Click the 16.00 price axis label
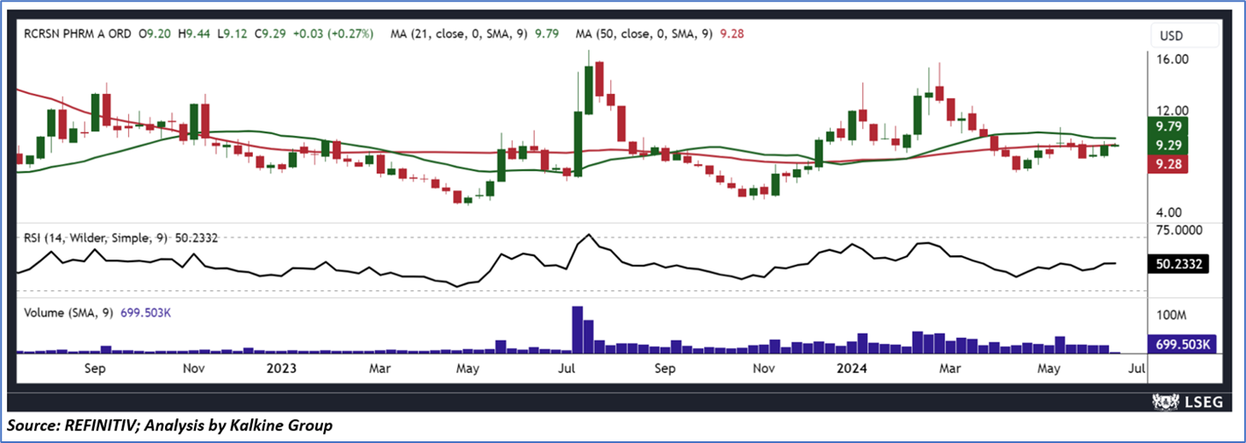The width and height of the screenshot is (1246, 443). pyautogui.click(x=1171, y=60)
